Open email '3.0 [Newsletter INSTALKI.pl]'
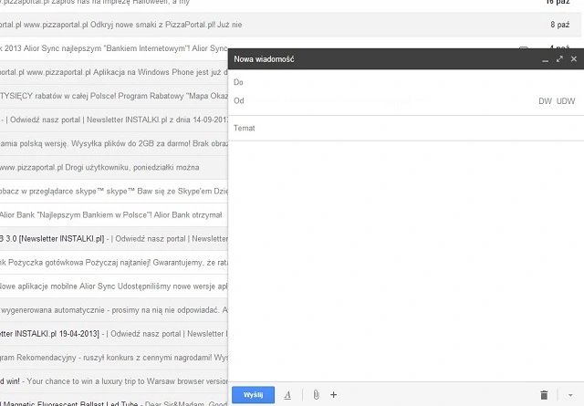This screenshot has width=584, height=406. point(113,239)
